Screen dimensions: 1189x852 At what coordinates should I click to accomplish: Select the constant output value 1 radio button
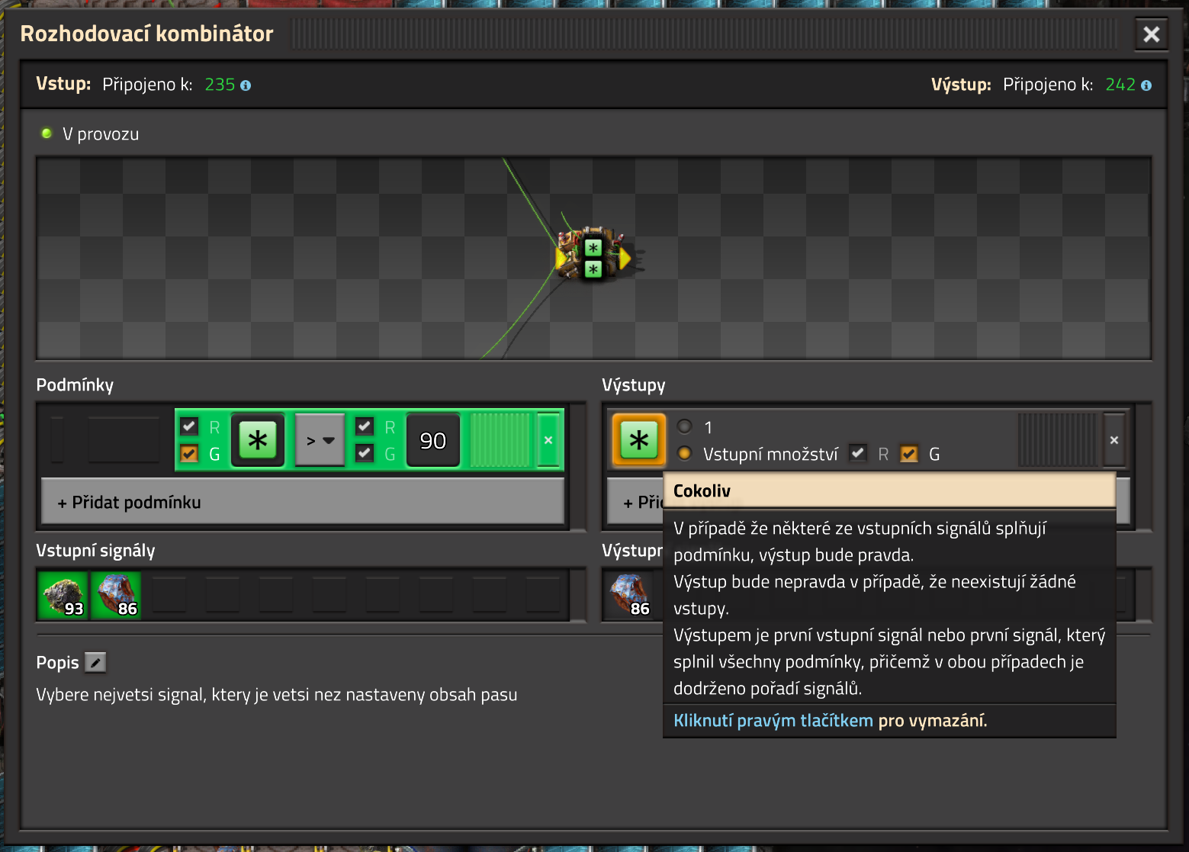point(685,426)
